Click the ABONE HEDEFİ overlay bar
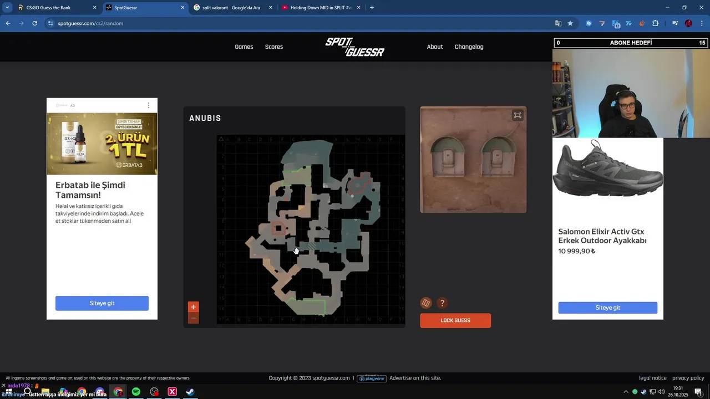The width and height of the screenshot is (710, 399). click(631, 43)
